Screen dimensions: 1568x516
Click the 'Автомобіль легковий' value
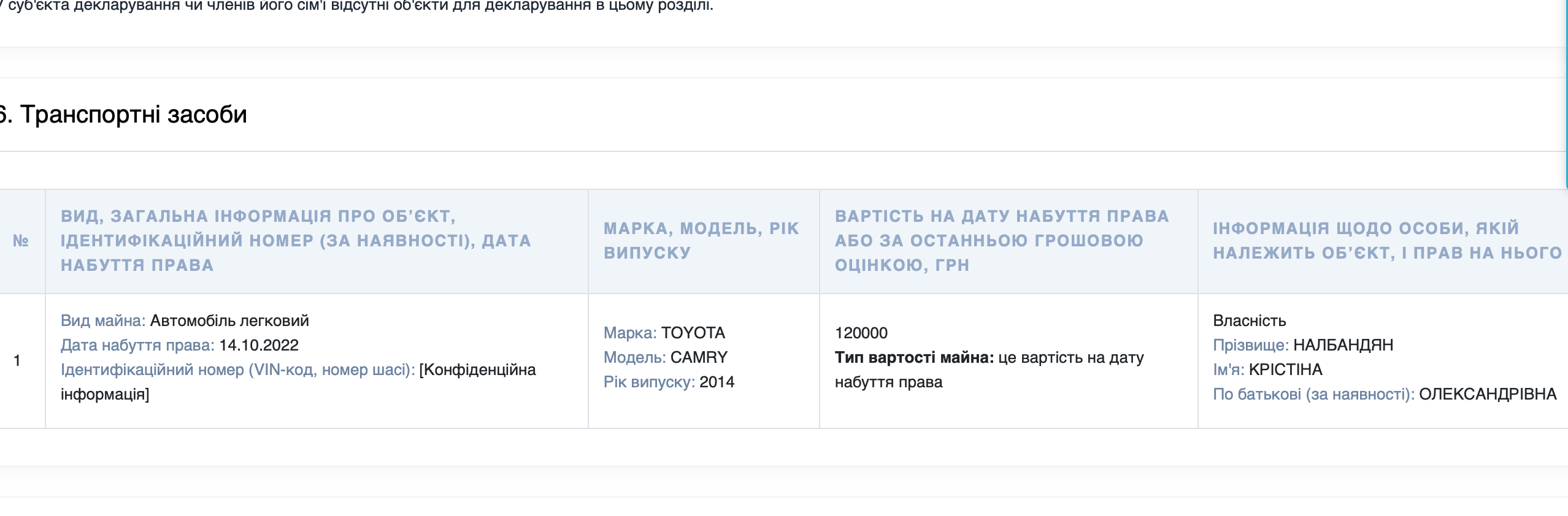229,321
